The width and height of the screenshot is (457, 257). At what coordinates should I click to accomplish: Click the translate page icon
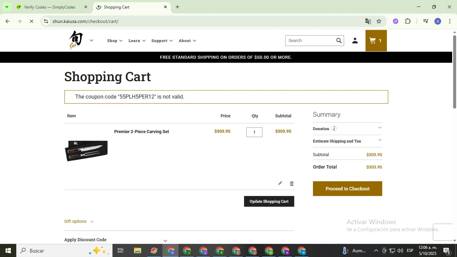(x=368, y=21)
